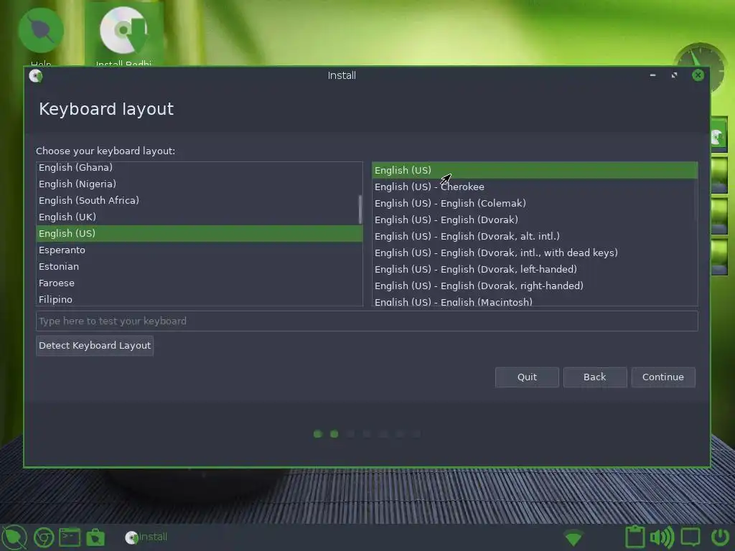The image size is (735, 551).
Task: Click the Detect Keyboard Layout button
Action: coord(95,346)
